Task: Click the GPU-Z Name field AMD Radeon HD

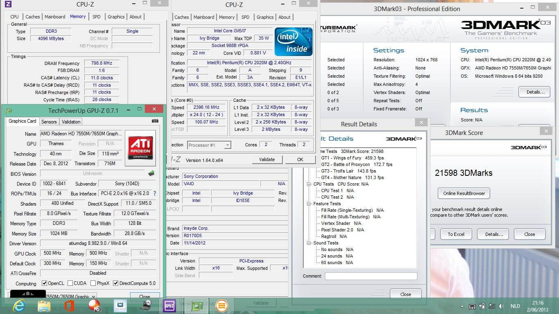Action: coord(81,134)
